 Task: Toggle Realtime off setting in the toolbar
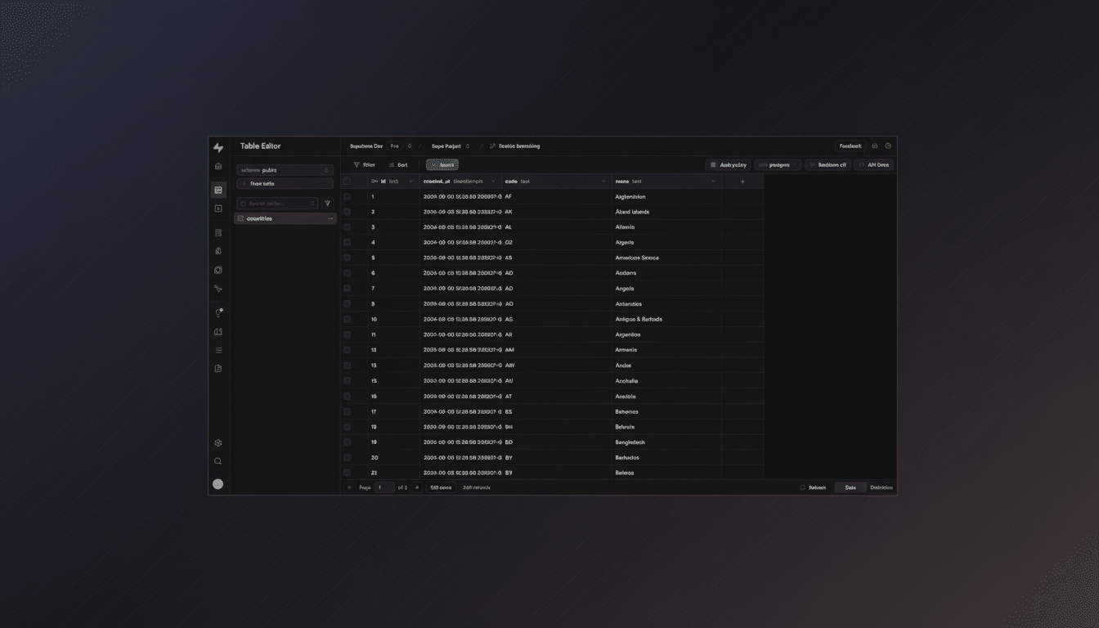(x=829, y=164)
